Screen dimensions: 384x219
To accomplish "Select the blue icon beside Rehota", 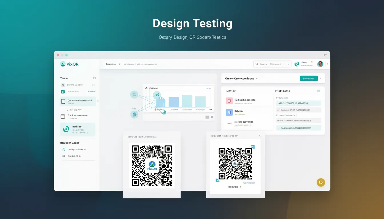I will (229, 112).
